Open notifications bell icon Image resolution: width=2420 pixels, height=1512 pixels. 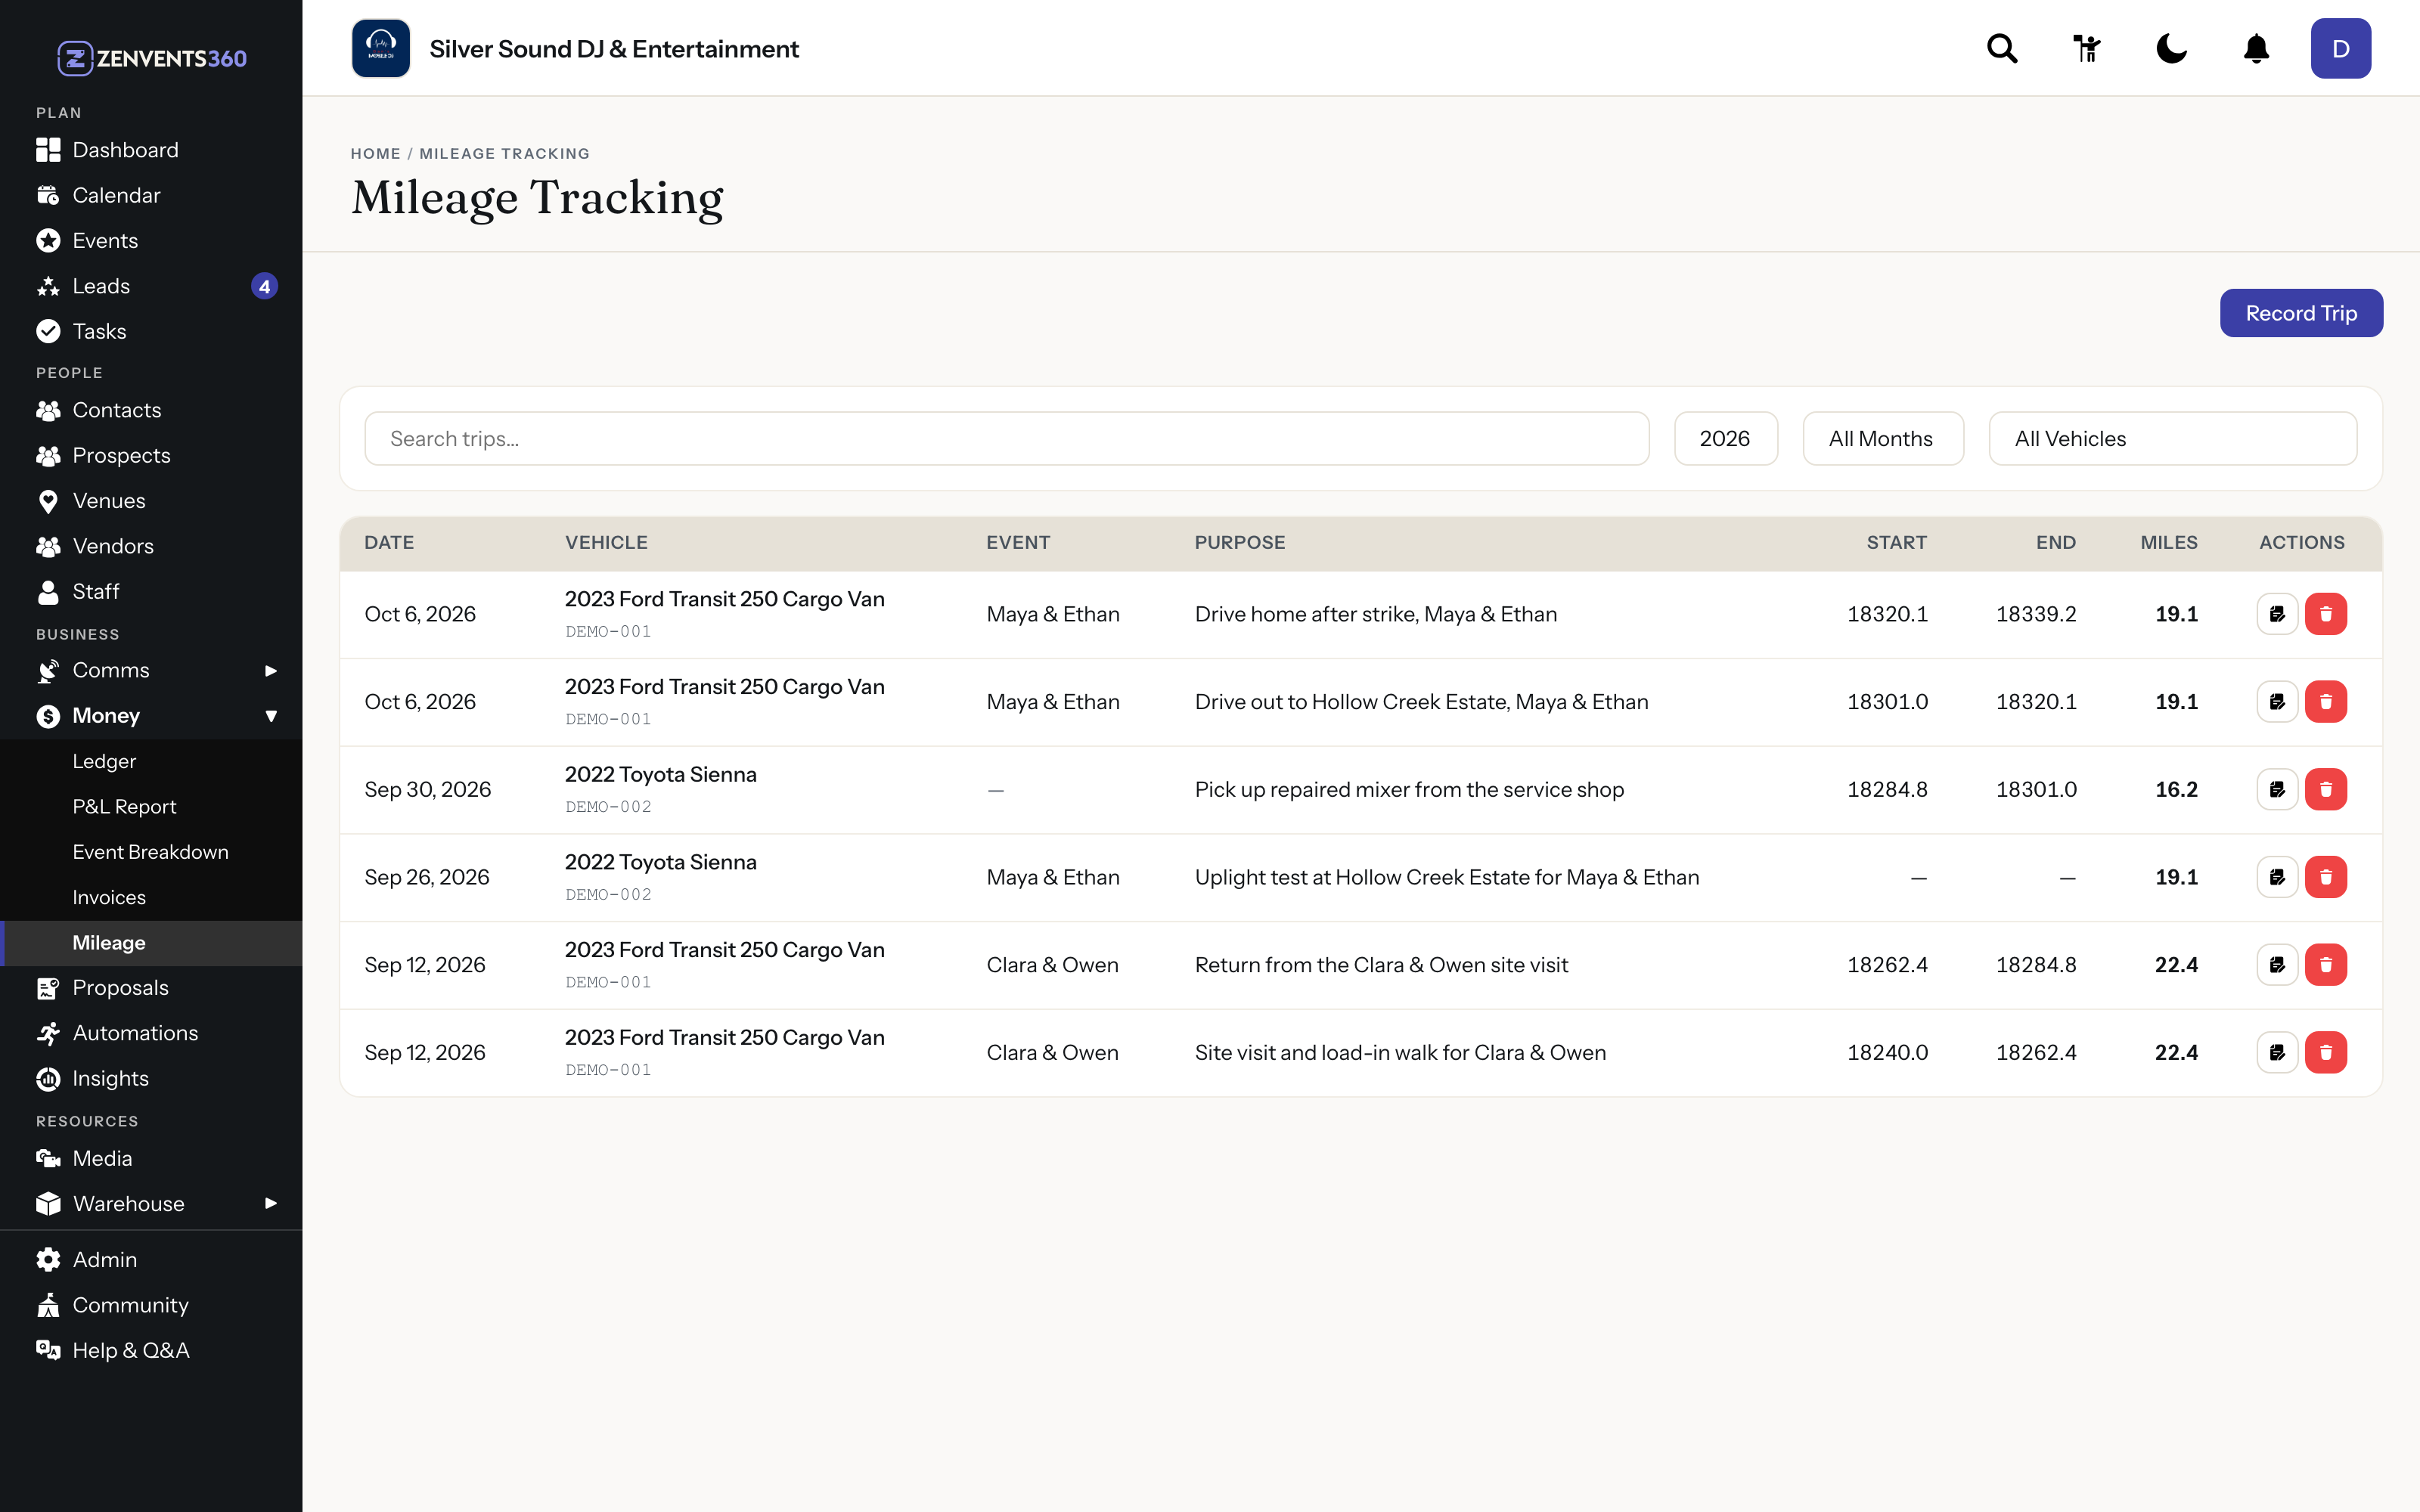pyautogui.click(x=2256, y=48)
